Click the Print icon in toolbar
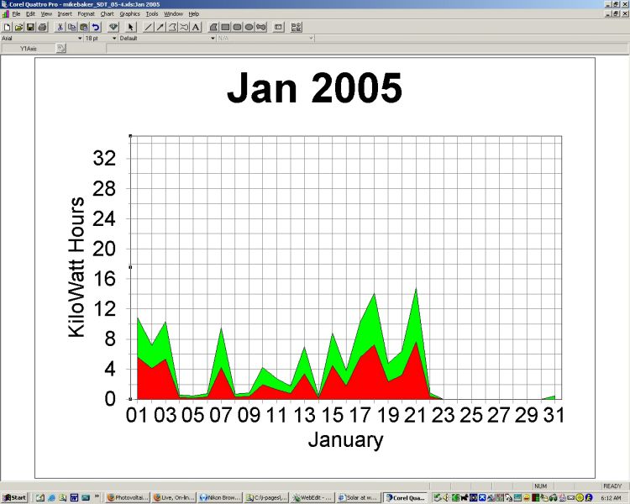This screenshot has height=504, width=630. [42, 27]
